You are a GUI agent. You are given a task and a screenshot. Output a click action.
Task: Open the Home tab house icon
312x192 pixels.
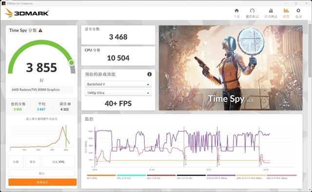pos(236,11)
